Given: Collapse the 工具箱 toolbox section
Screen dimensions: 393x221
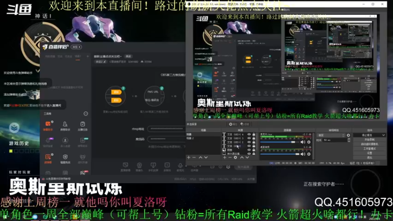Looking at the screenshot, I should tap(85, 114).
